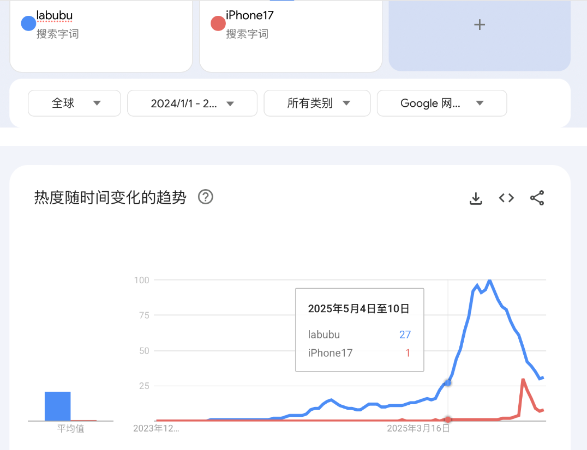This screenshot has height=450, width=587.
Task: Click the 2025年3月16日 axis label
Action: pos(418,429)
